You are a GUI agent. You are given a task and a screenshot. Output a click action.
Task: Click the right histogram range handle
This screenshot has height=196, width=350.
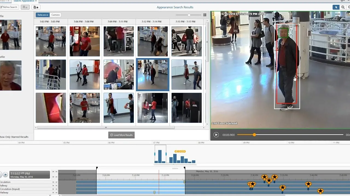[166, 154]
